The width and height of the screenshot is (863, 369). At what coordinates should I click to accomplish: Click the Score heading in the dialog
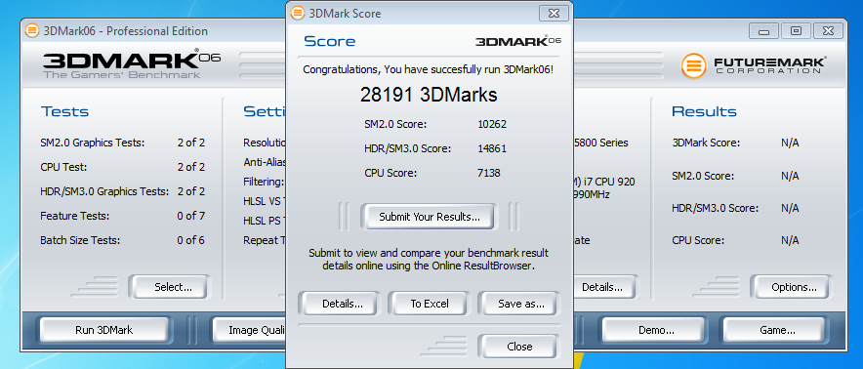330,41
